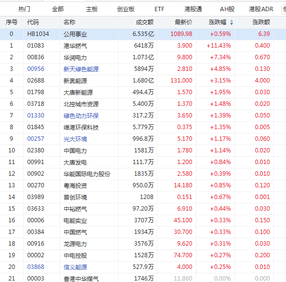Click the 中裕燃气 name cell
Viewport: 286px width, 282px height.
pos(75,209)
